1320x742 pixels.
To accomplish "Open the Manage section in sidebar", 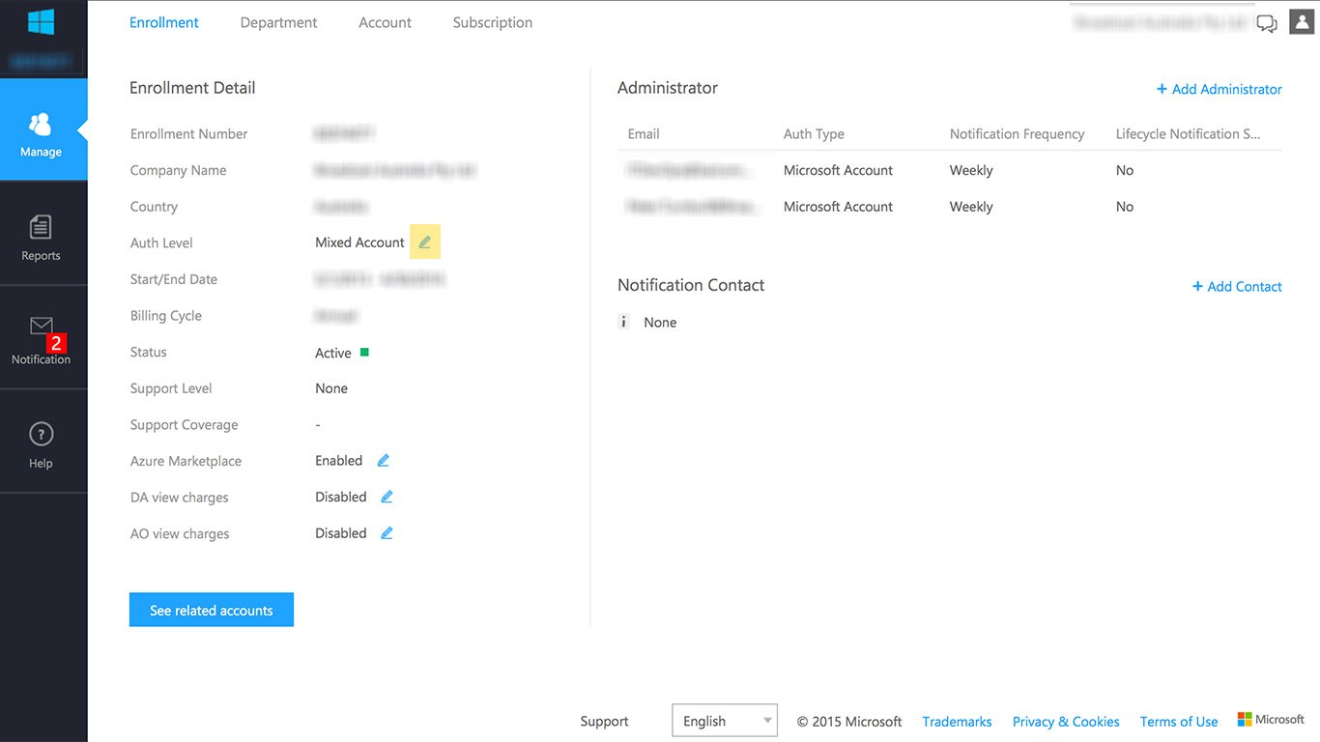I will click(41, 130).
